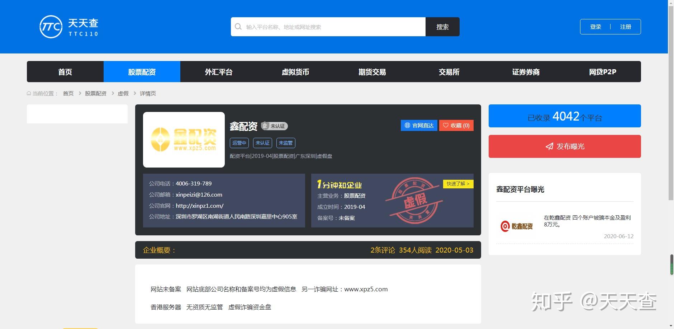Click the 鑫配资 title heading
674x329 pixels.
[243, 126]
